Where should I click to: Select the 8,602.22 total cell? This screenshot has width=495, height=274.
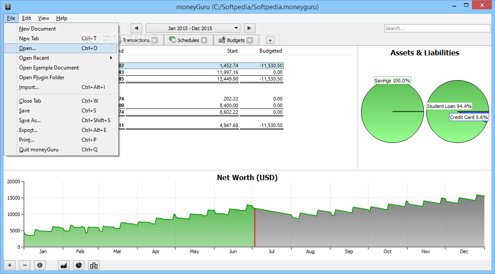(229, 112)
